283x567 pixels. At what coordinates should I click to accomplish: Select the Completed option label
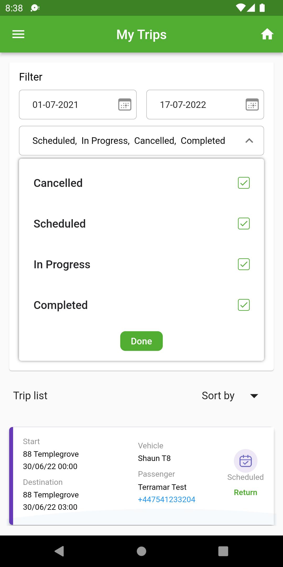click(61, 305)
